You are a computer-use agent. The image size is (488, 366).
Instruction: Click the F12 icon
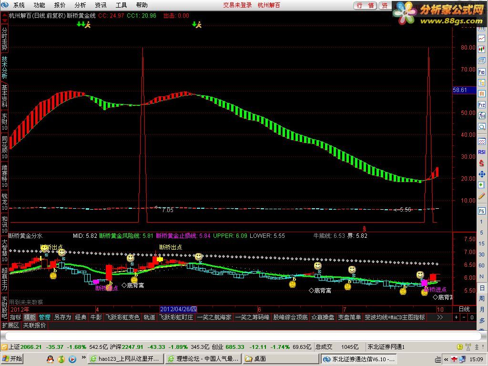[x=481, y=105]
